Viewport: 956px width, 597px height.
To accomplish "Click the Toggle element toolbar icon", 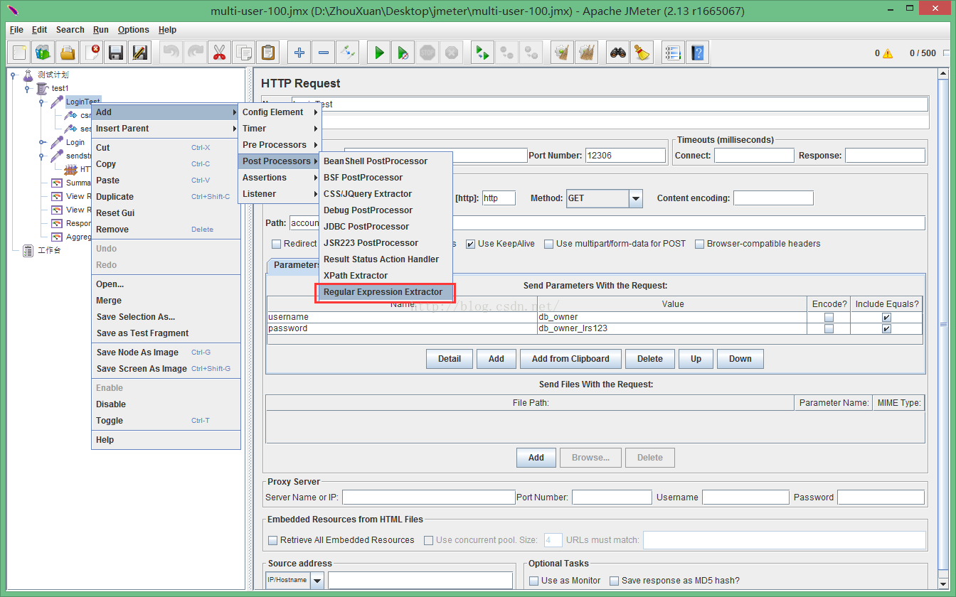I will pyautogui.click(x=347, y=53).
